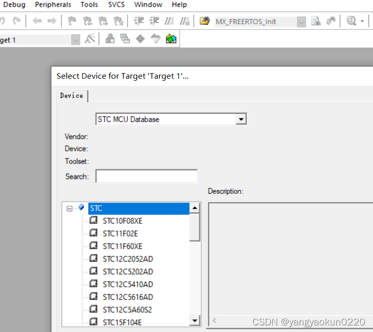This screenshot has width=373, height=332.
Task: Open the Peripherals menu
Action: (53, 5)
